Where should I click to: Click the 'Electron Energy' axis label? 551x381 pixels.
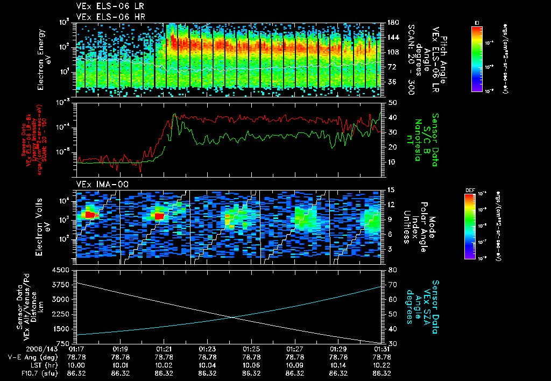[x=41, y=59]
